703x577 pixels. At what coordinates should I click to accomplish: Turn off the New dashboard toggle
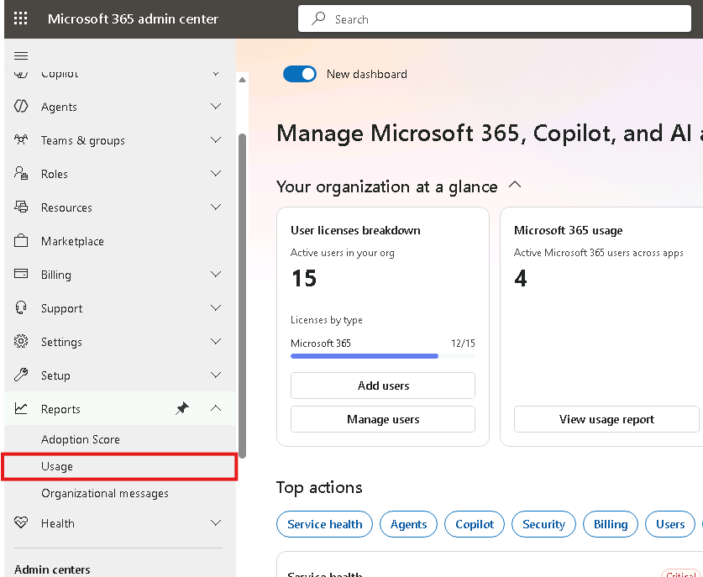pos(300,74)
